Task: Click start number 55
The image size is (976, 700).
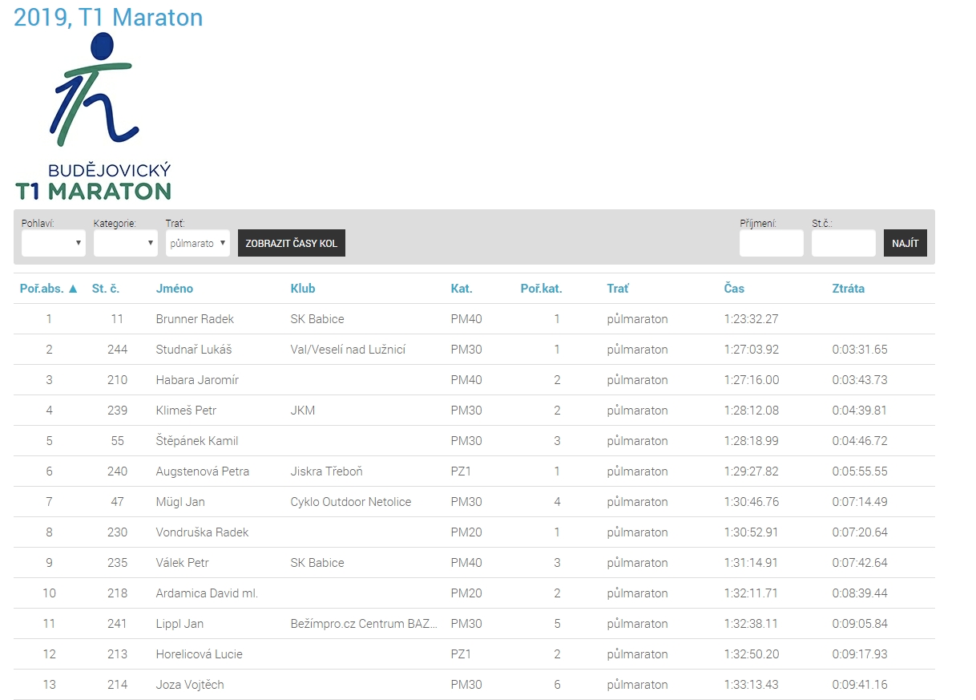Action: pos(117,441)
